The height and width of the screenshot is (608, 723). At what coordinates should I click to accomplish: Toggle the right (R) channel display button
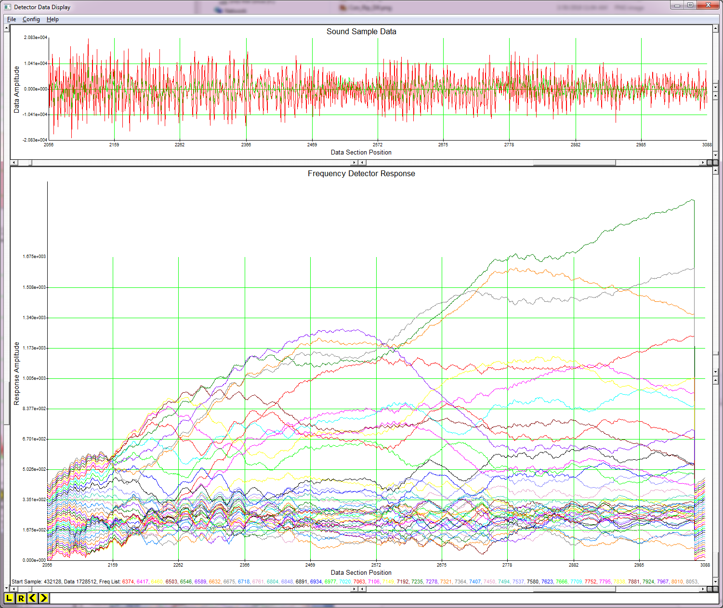pyautogui.click(x=22, y=599)
